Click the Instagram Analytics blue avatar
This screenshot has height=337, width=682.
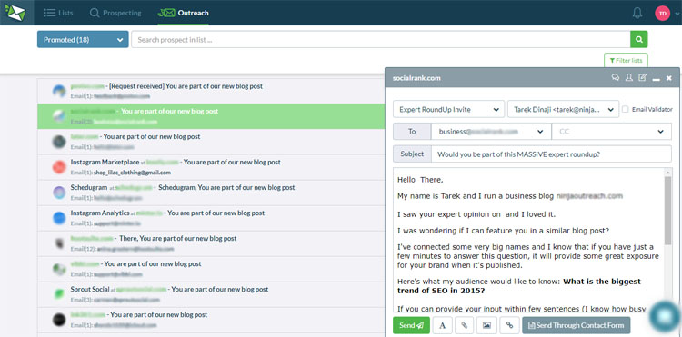(x=59, y=218)
